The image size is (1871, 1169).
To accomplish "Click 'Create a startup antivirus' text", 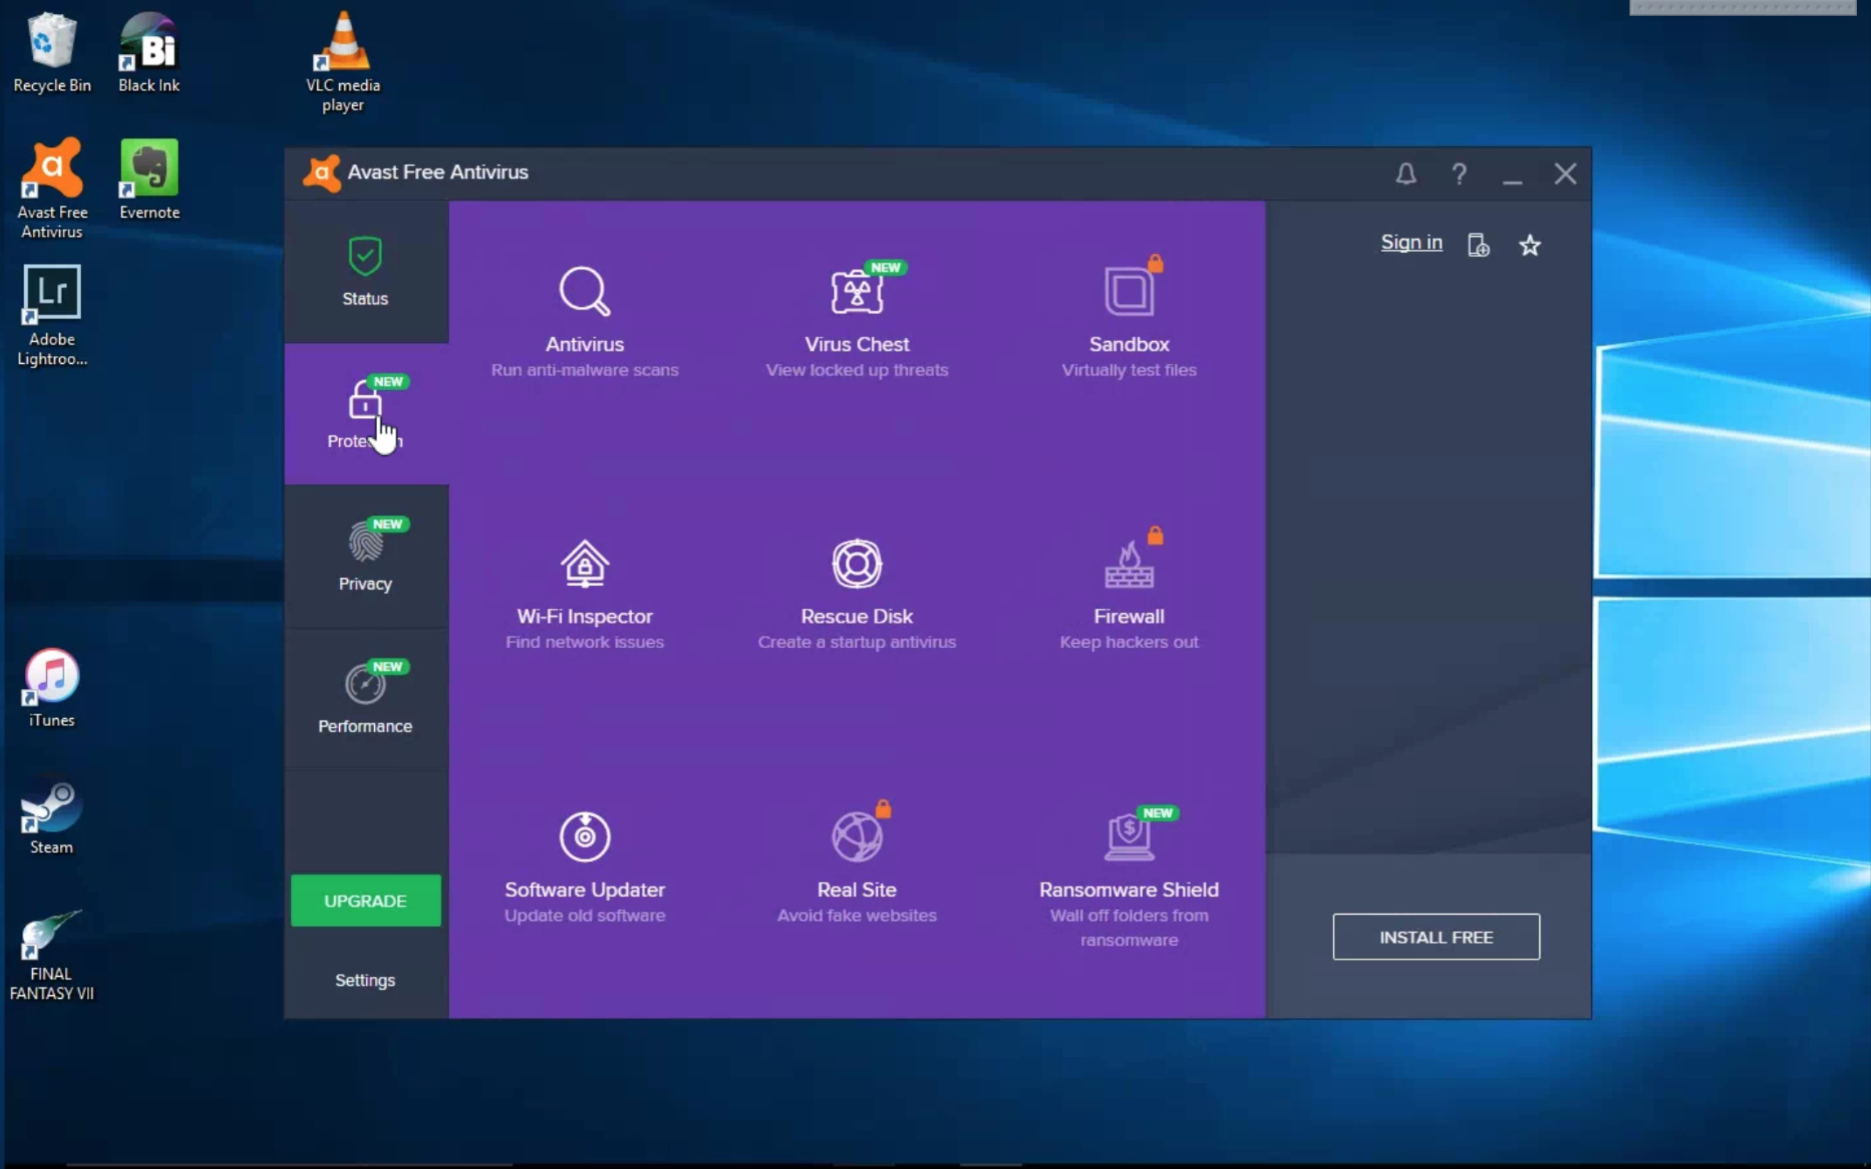I will (857, 642).
